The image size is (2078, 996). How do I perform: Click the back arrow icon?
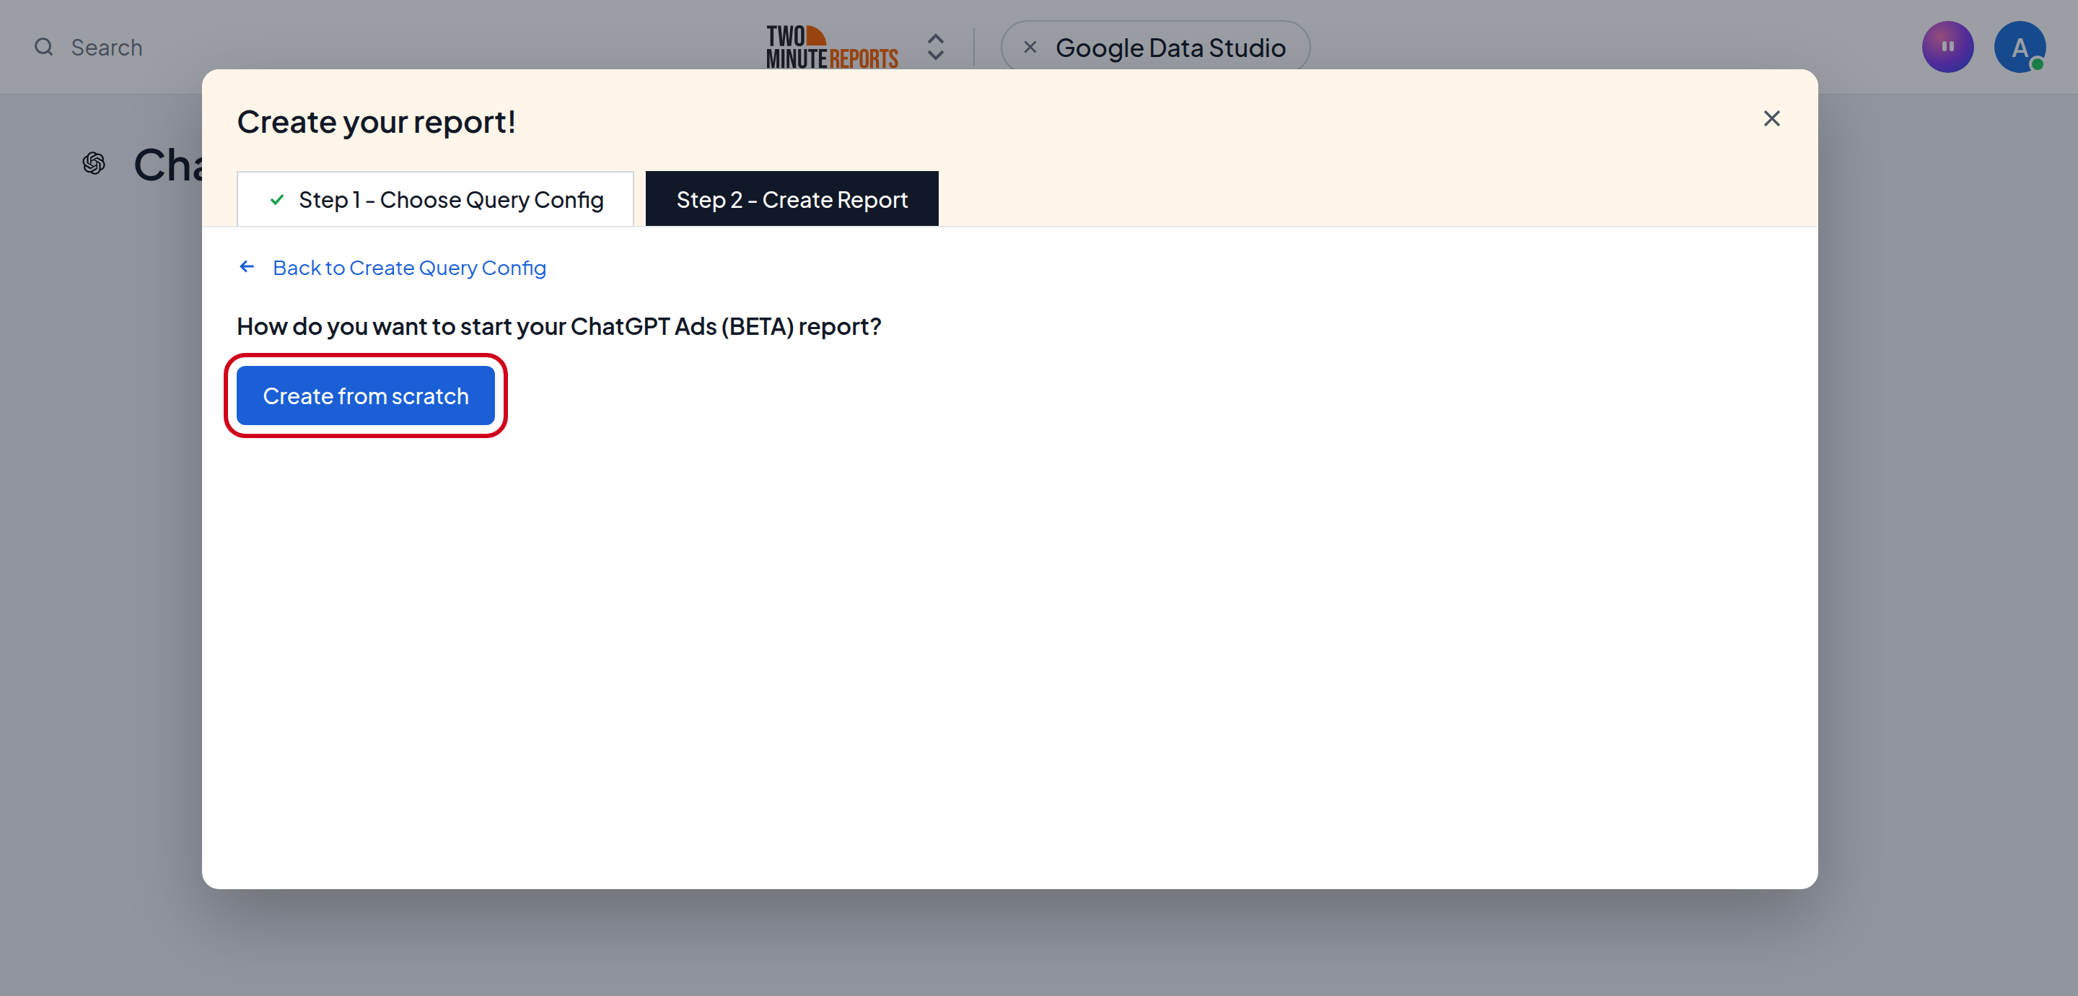[247, 266]
